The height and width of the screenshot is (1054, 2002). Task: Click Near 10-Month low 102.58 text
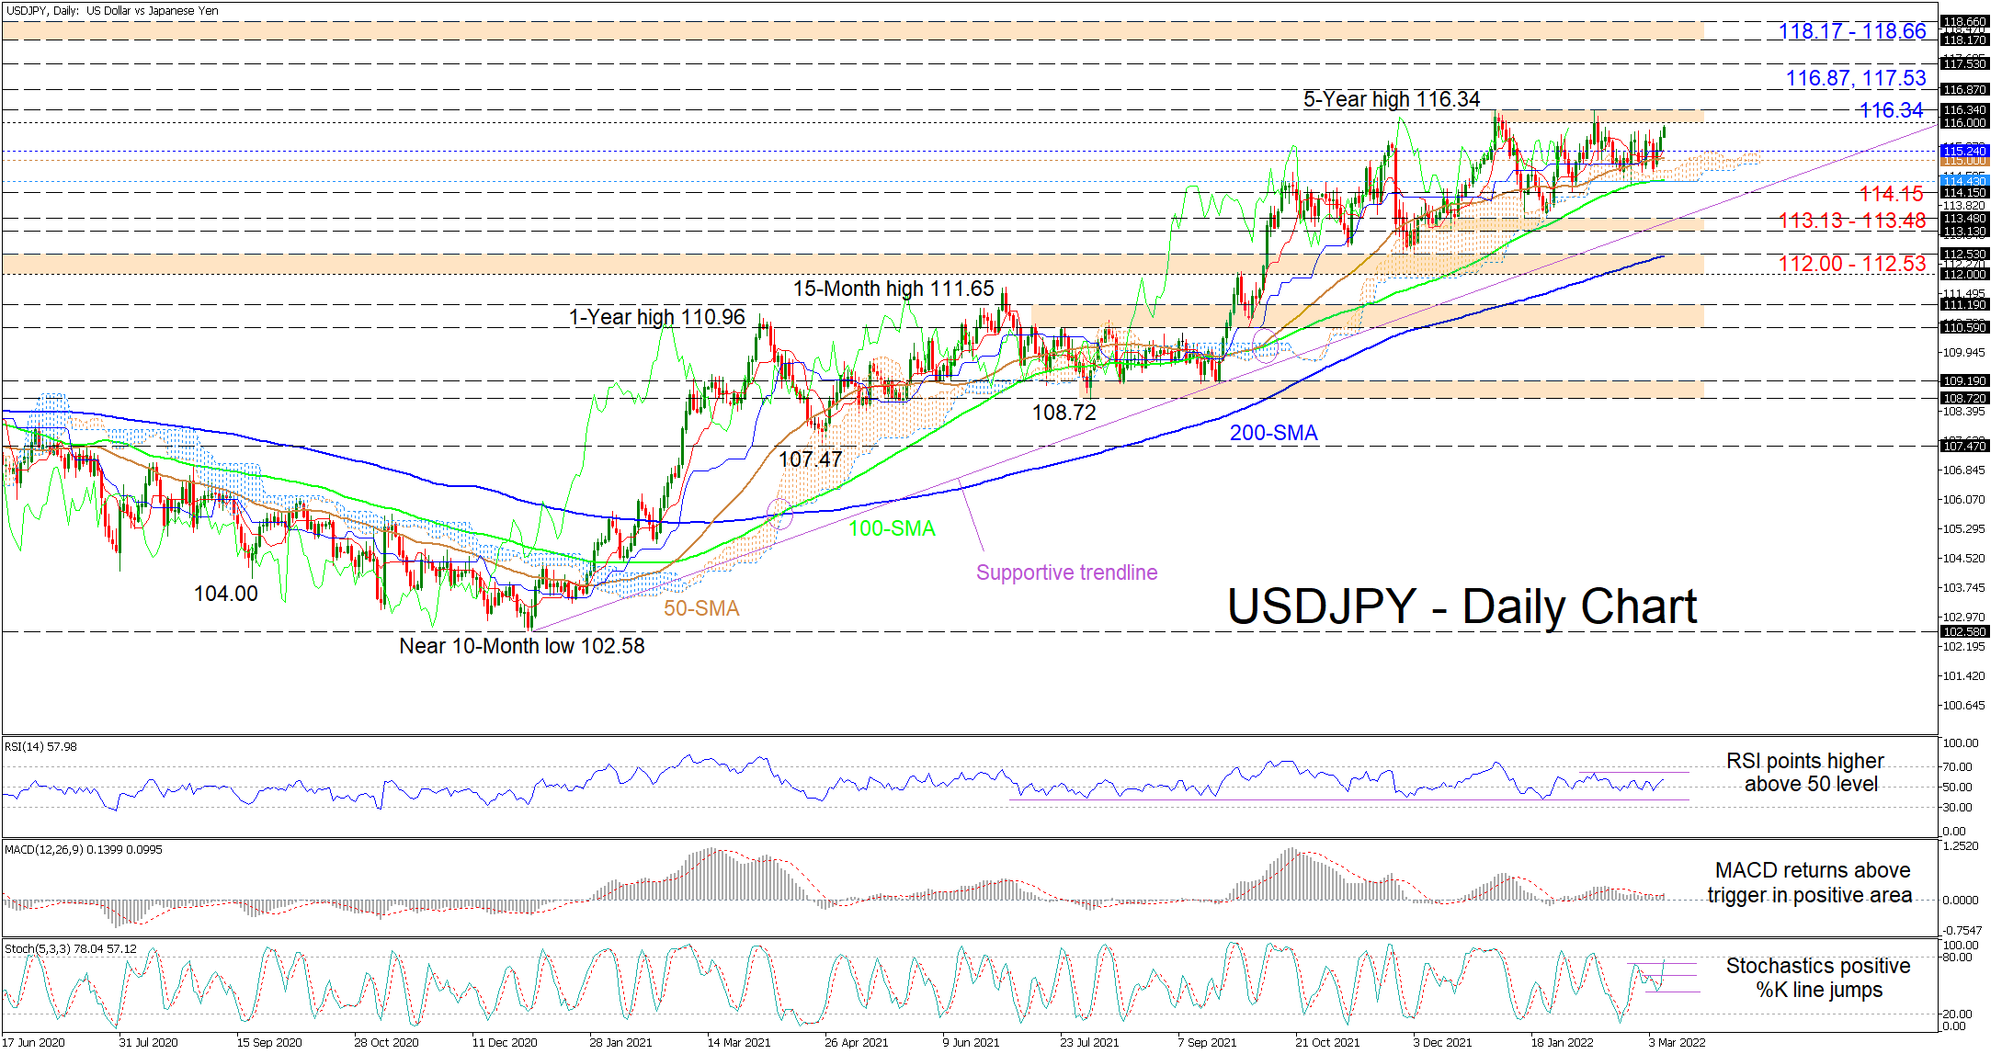(x=521, y=646)
